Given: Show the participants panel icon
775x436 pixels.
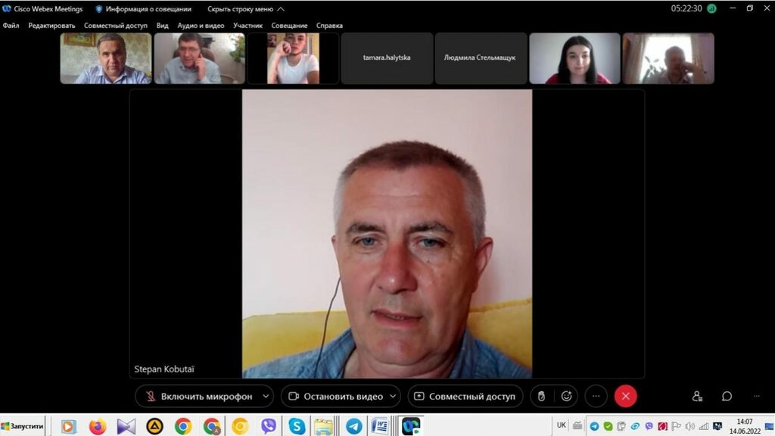Looking at the screenshot, I should click(x=697, y=396).
